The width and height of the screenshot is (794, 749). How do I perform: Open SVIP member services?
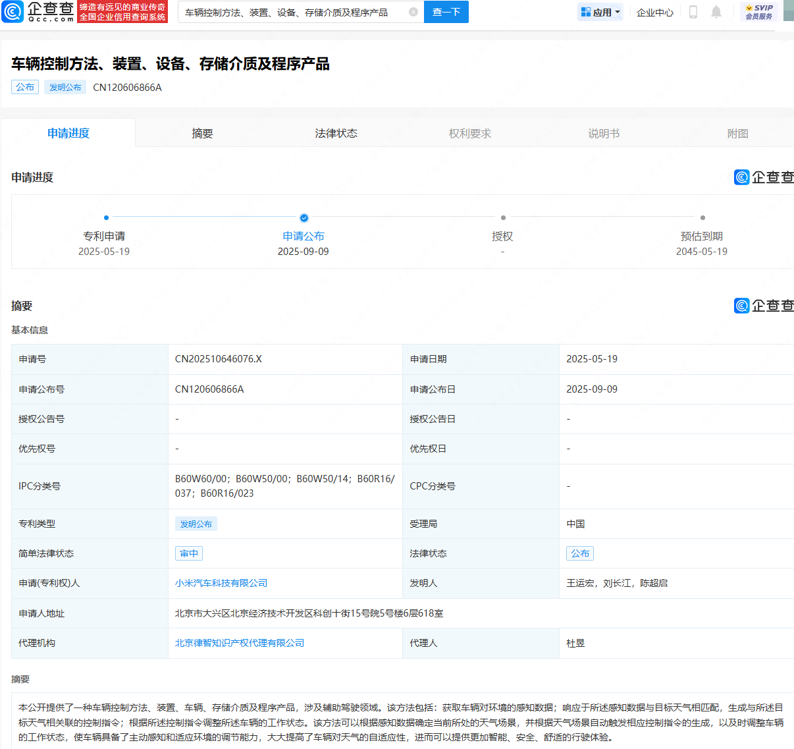point(759,12)
